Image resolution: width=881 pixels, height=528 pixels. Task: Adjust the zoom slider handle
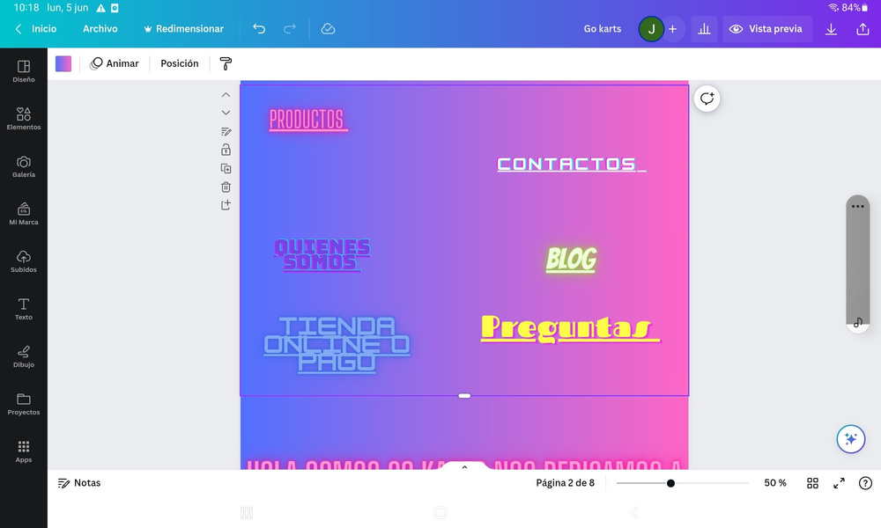(670, 483)
